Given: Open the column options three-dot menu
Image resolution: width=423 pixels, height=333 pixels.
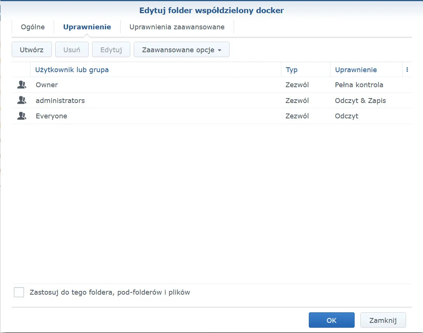Looking at the screenshot, I should [407, 70].
